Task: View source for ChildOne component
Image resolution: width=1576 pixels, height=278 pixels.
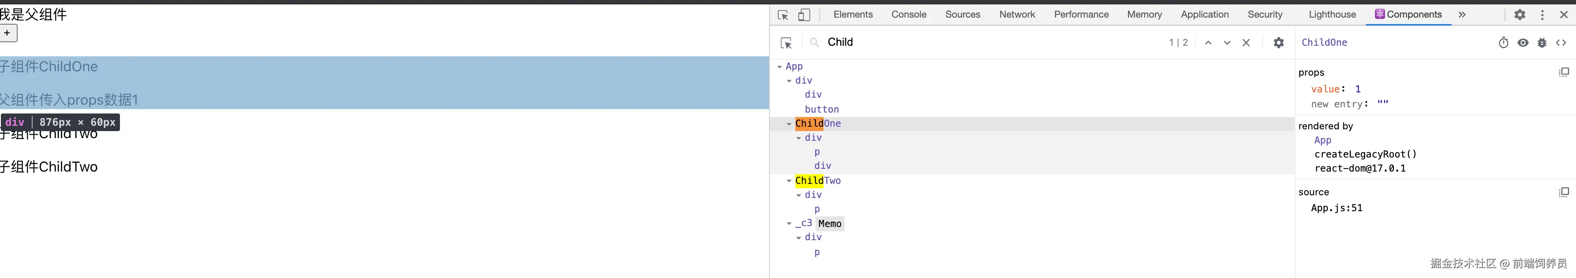Action: coord(1561,43)
